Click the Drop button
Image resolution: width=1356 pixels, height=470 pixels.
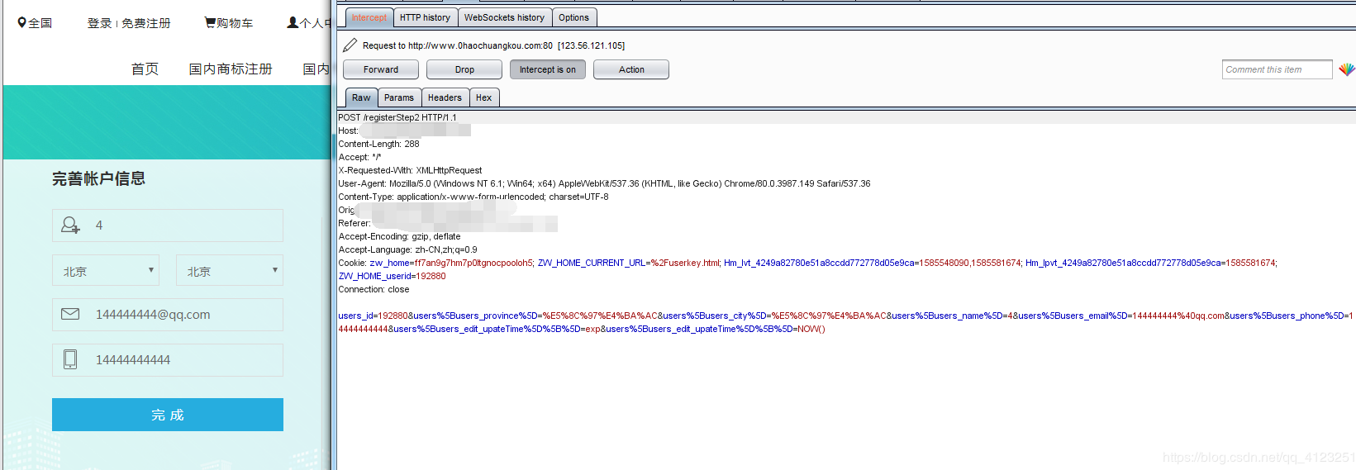[x=464, y=69]
